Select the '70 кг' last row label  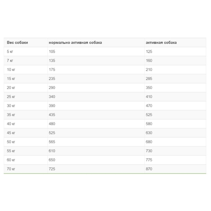click(x=11, y=169)
